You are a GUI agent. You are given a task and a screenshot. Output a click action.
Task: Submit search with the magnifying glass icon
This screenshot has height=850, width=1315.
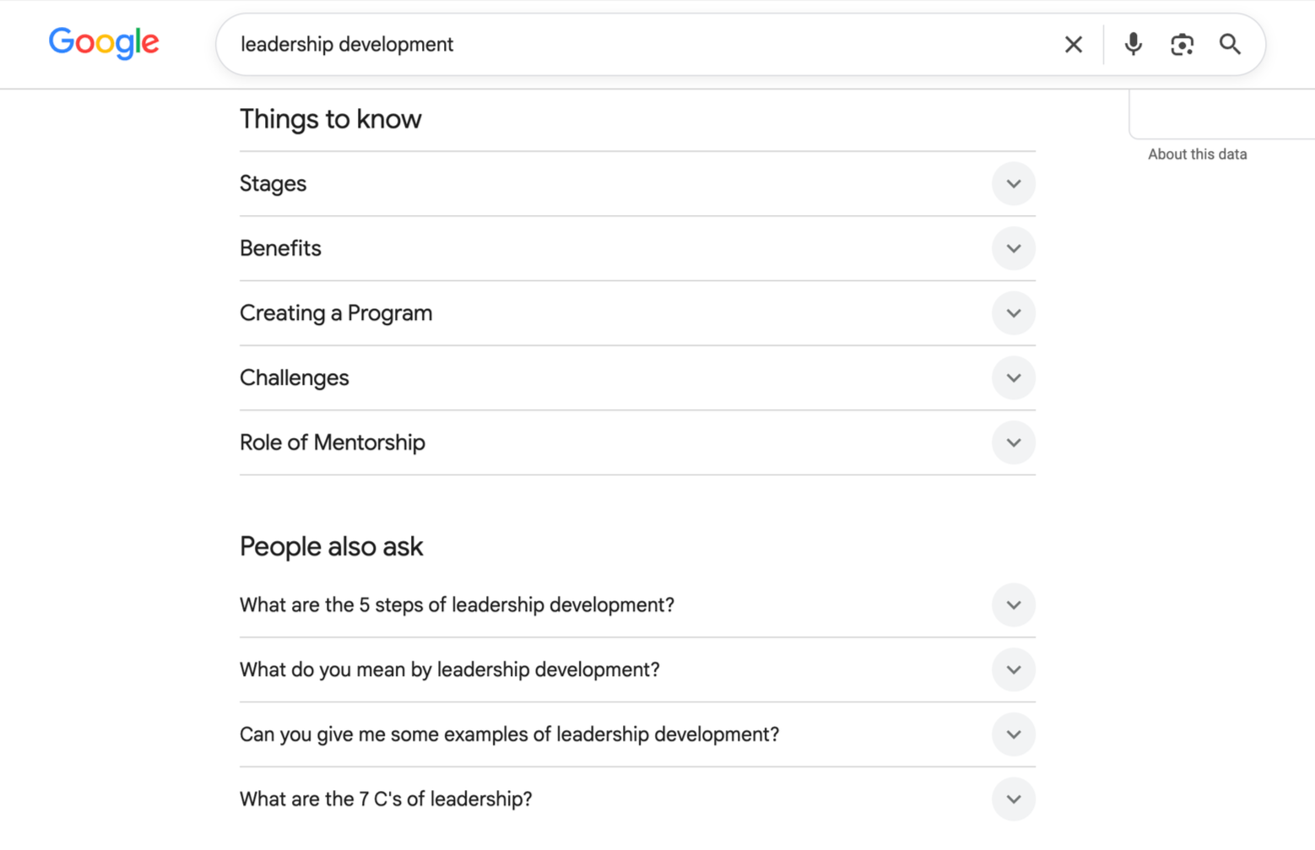pyautogui.click(x=1230, y=44)
